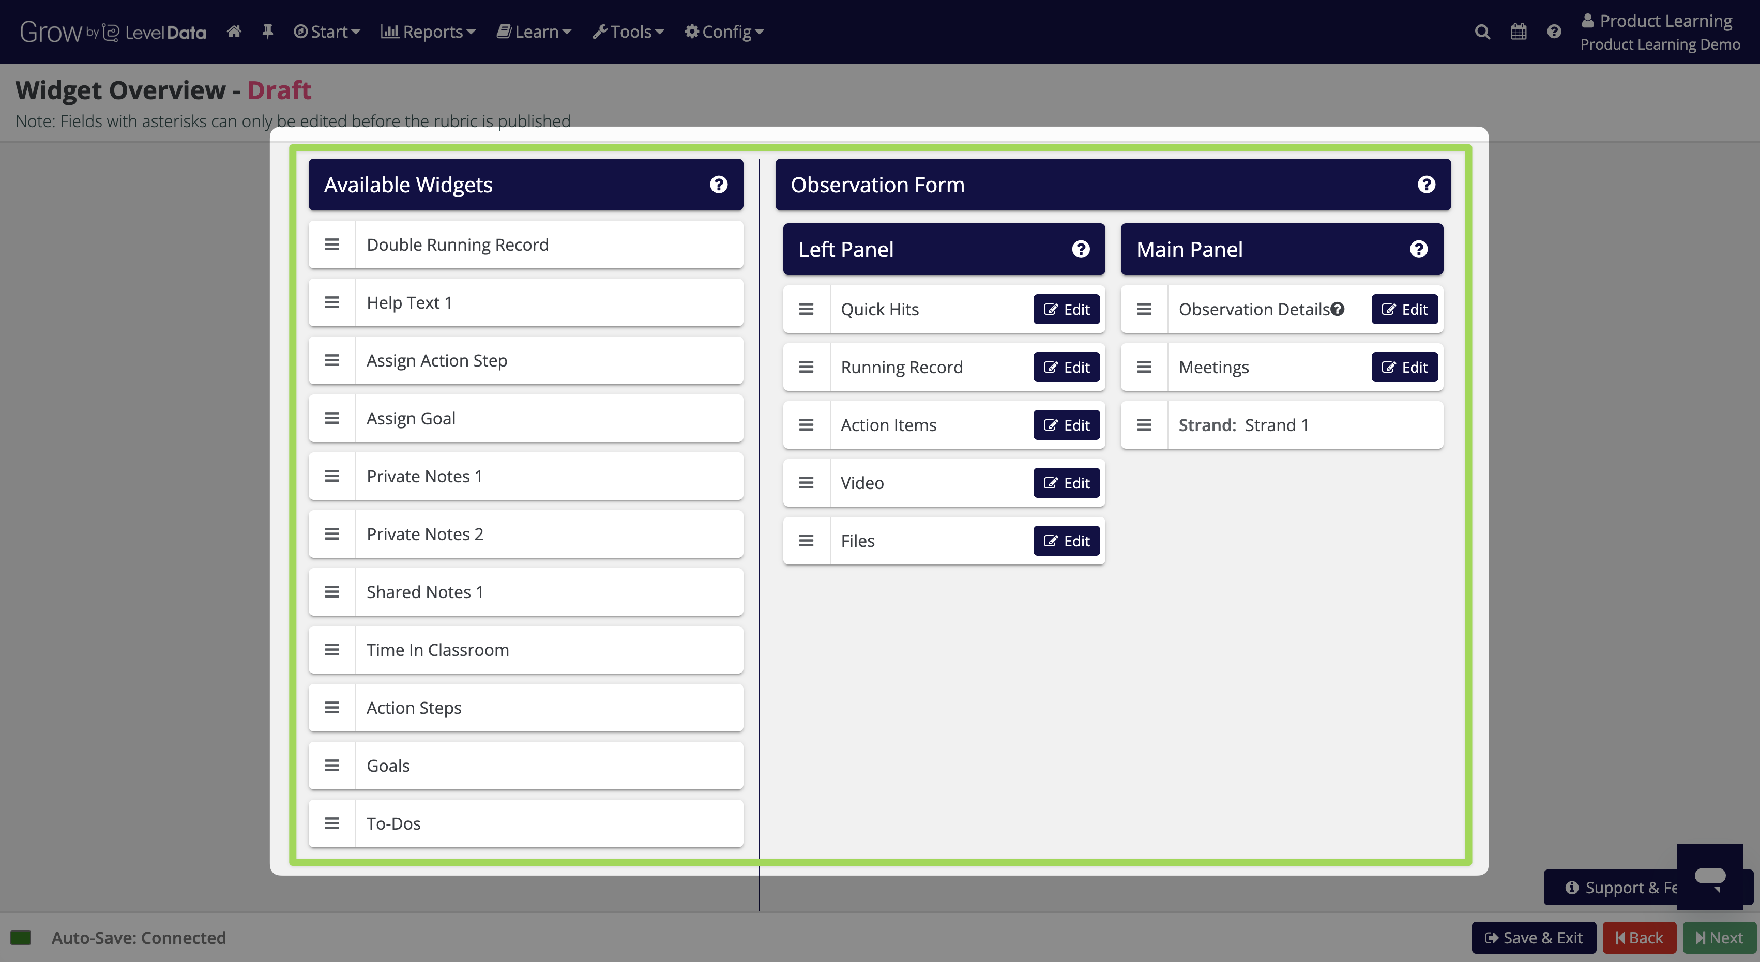Click help icon on Available Widgets header
Viewport: 1760px width, 962px height.
pos(718,185)
